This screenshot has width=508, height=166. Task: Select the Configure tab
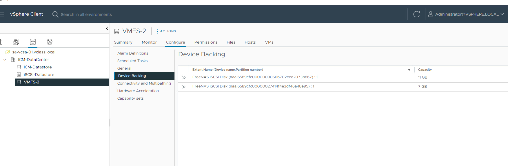175,42
